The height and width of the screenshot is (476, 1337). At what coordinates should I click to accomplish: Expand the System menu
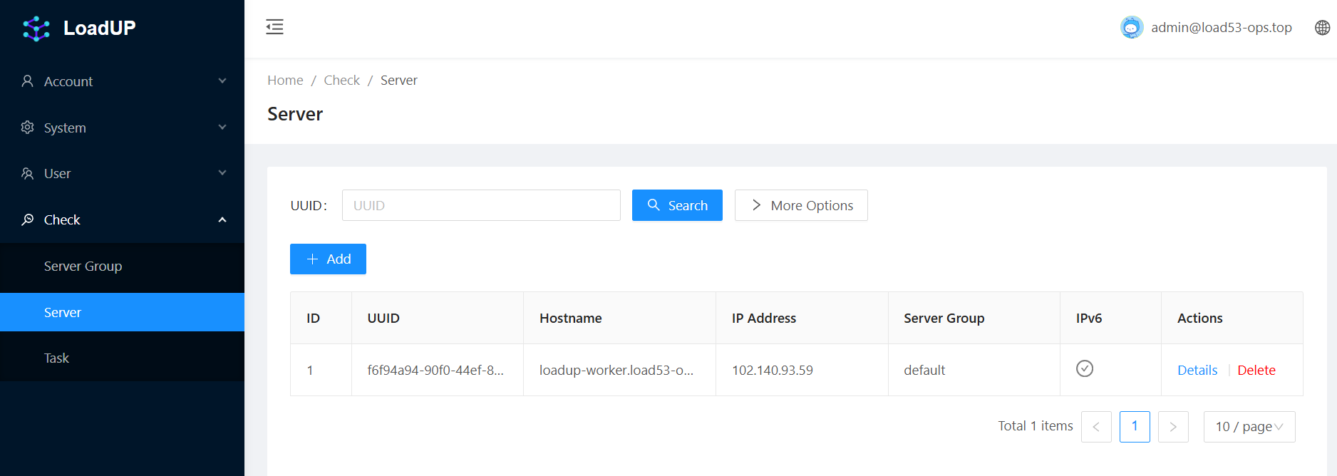[122, 128]
